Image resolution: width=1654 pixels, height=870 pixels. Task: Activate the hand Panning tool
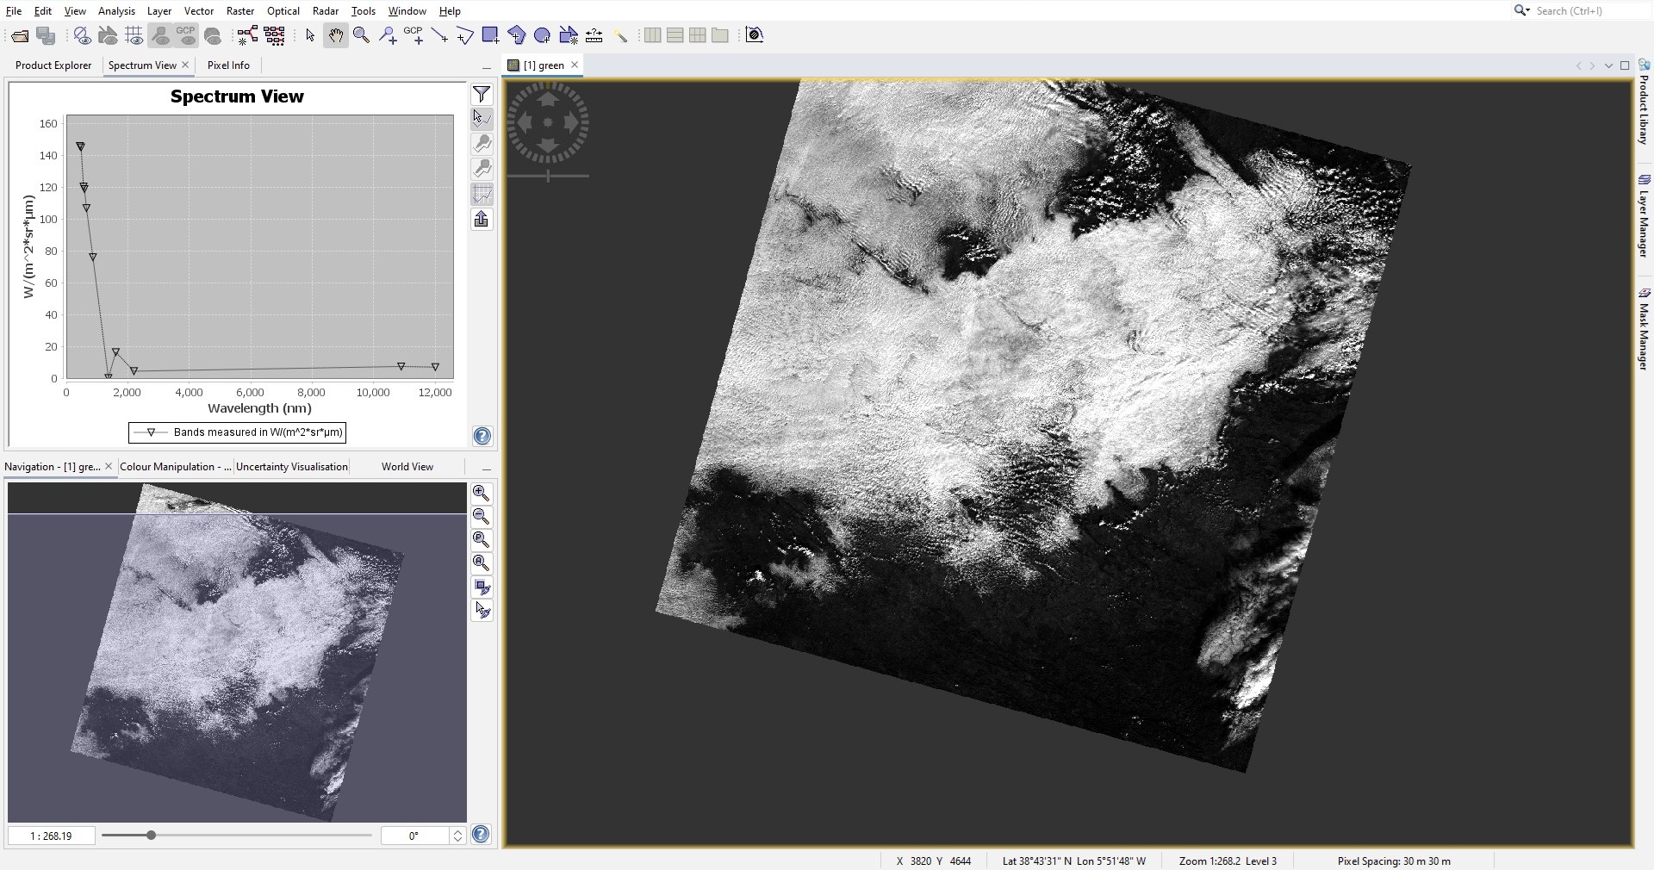[336, 35]
